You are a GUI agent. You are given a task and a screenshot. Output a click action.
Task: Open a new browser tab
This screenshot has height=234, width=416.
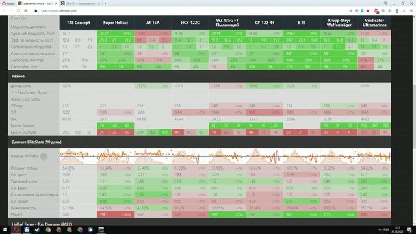pyautogui.click(x=105, y=3)
